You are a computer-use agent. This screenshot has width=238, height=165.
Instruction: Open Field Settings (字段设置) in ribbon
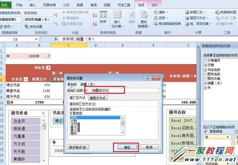point(33,27)
